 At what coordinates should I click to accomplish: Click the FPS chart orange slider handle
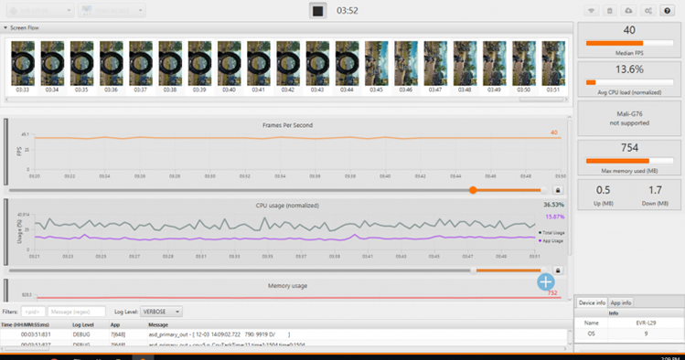(x=473, y=190)
